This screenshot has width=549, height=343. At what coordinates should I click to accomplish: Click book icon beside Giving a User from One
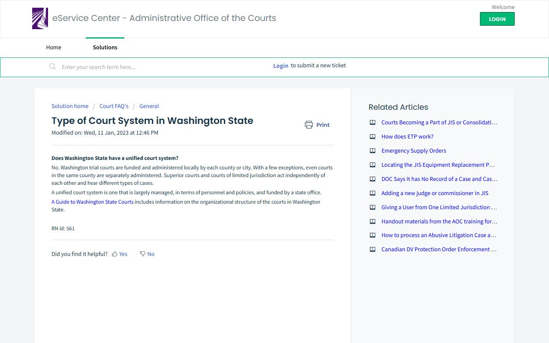coord(373,208)
